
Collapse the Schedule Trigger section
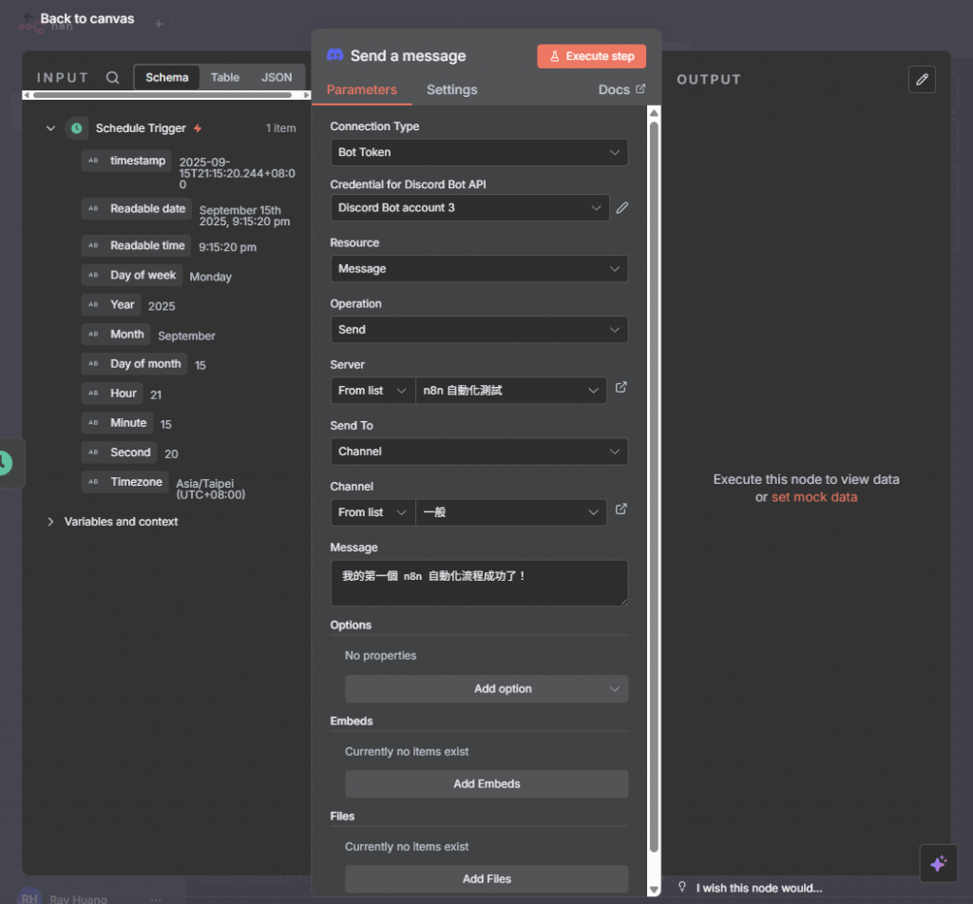click(50, 128)
